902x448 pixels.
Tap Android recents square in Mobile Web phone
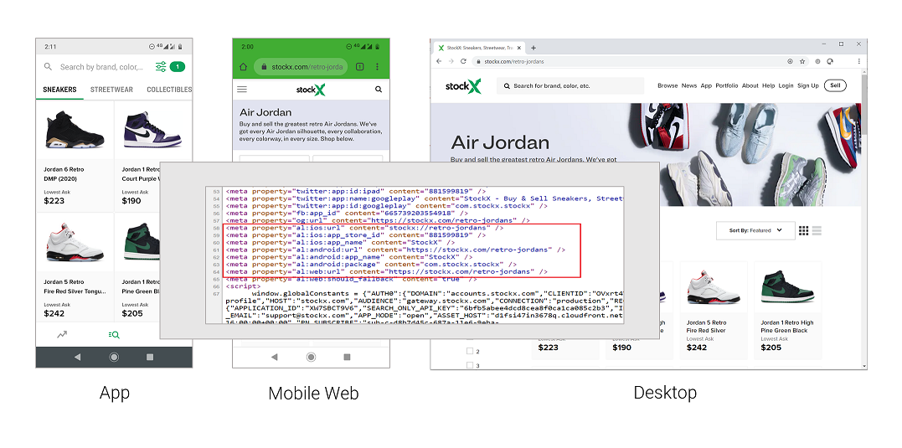tap(347, 357)
